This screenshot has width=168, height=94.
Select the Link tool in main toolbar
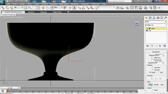(x=3, y=8)
